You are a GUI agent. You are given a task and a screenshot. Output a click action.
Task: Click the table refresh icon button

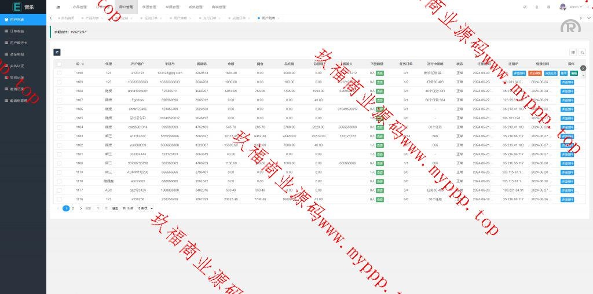pos(57,52)
